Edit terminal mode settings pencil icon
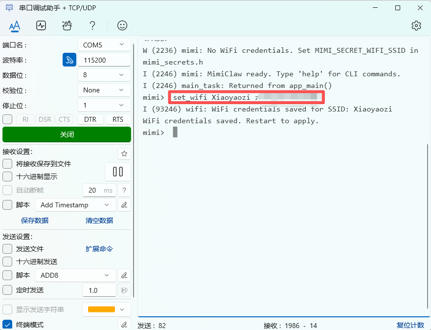Image resolution: width=431 pixels, height=330 pixels. click(124, 325)
